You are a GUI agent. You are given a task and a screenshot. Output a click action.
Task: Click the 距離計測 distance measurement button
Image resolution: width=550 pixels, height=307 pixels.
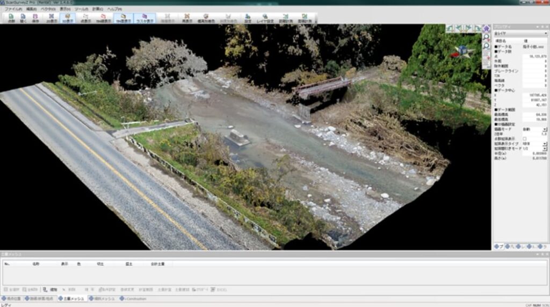click(x=284, y=18)
